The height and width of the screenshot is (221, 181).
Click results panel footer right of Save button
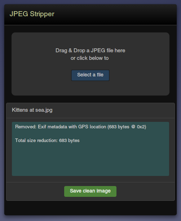pyautogui.click(x=145, y=191)
